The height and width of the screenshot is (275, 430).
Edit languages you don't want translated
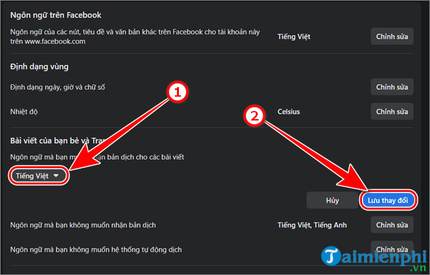pos(392,225)
